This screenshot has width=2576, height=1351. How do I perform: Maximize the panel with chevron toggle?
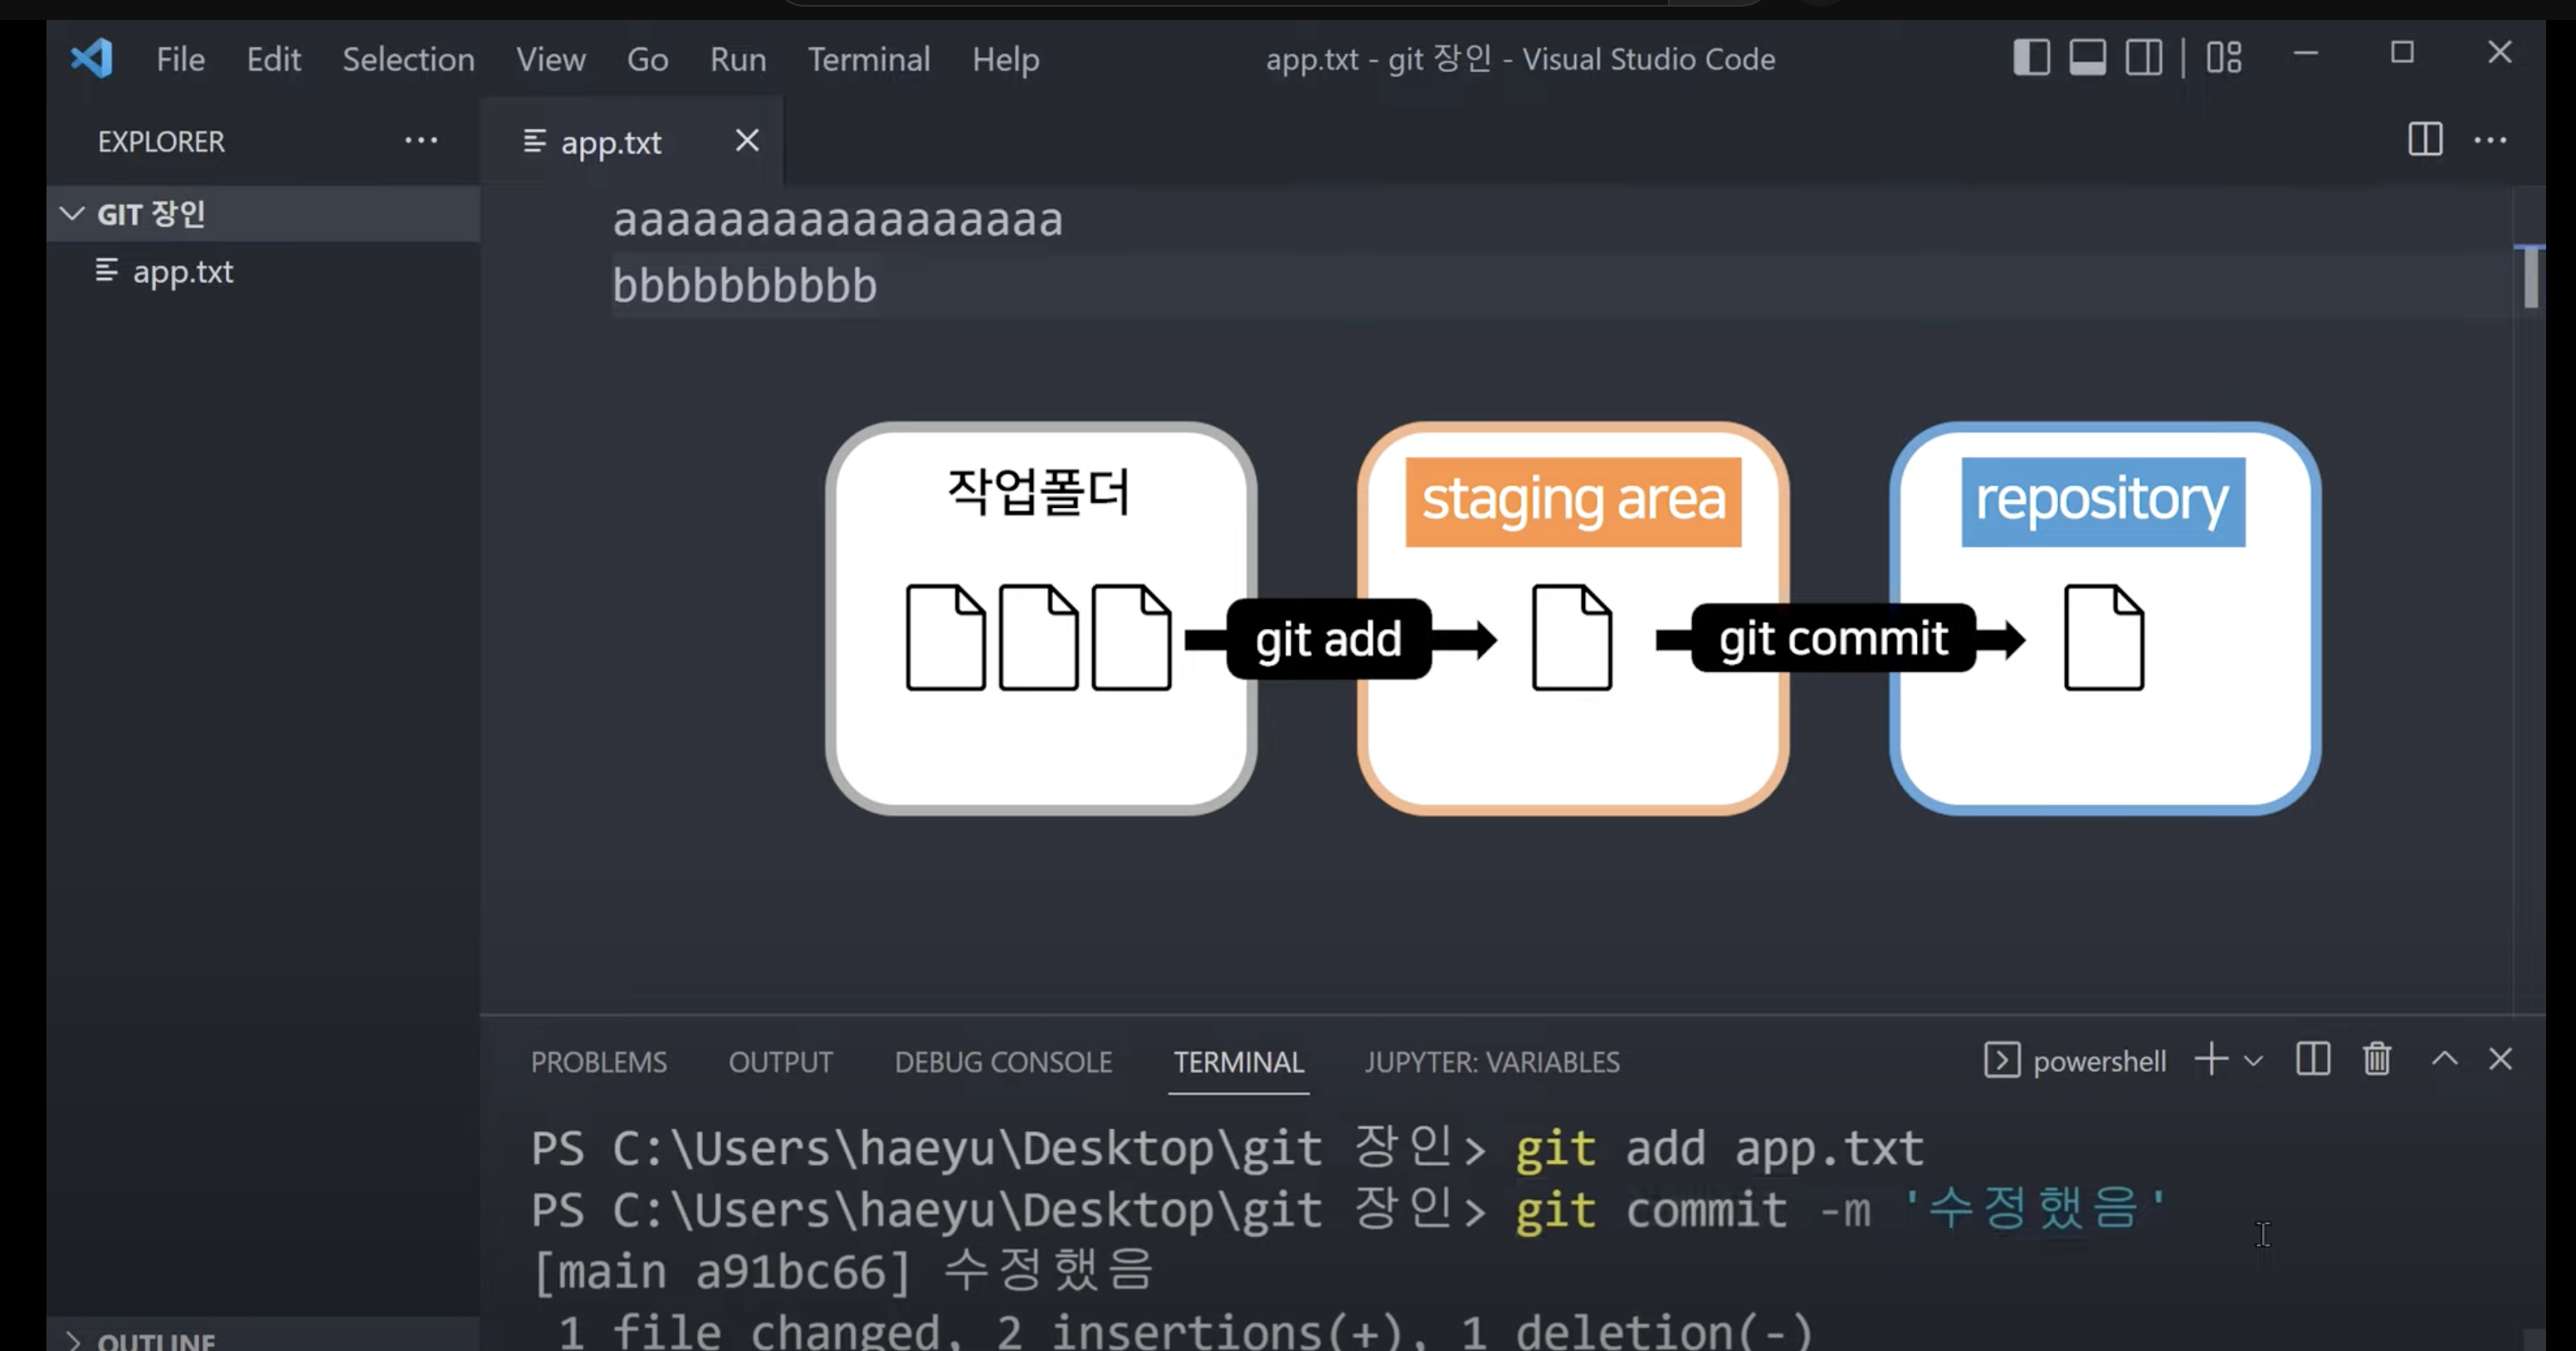click(x=2445, y=1060)
